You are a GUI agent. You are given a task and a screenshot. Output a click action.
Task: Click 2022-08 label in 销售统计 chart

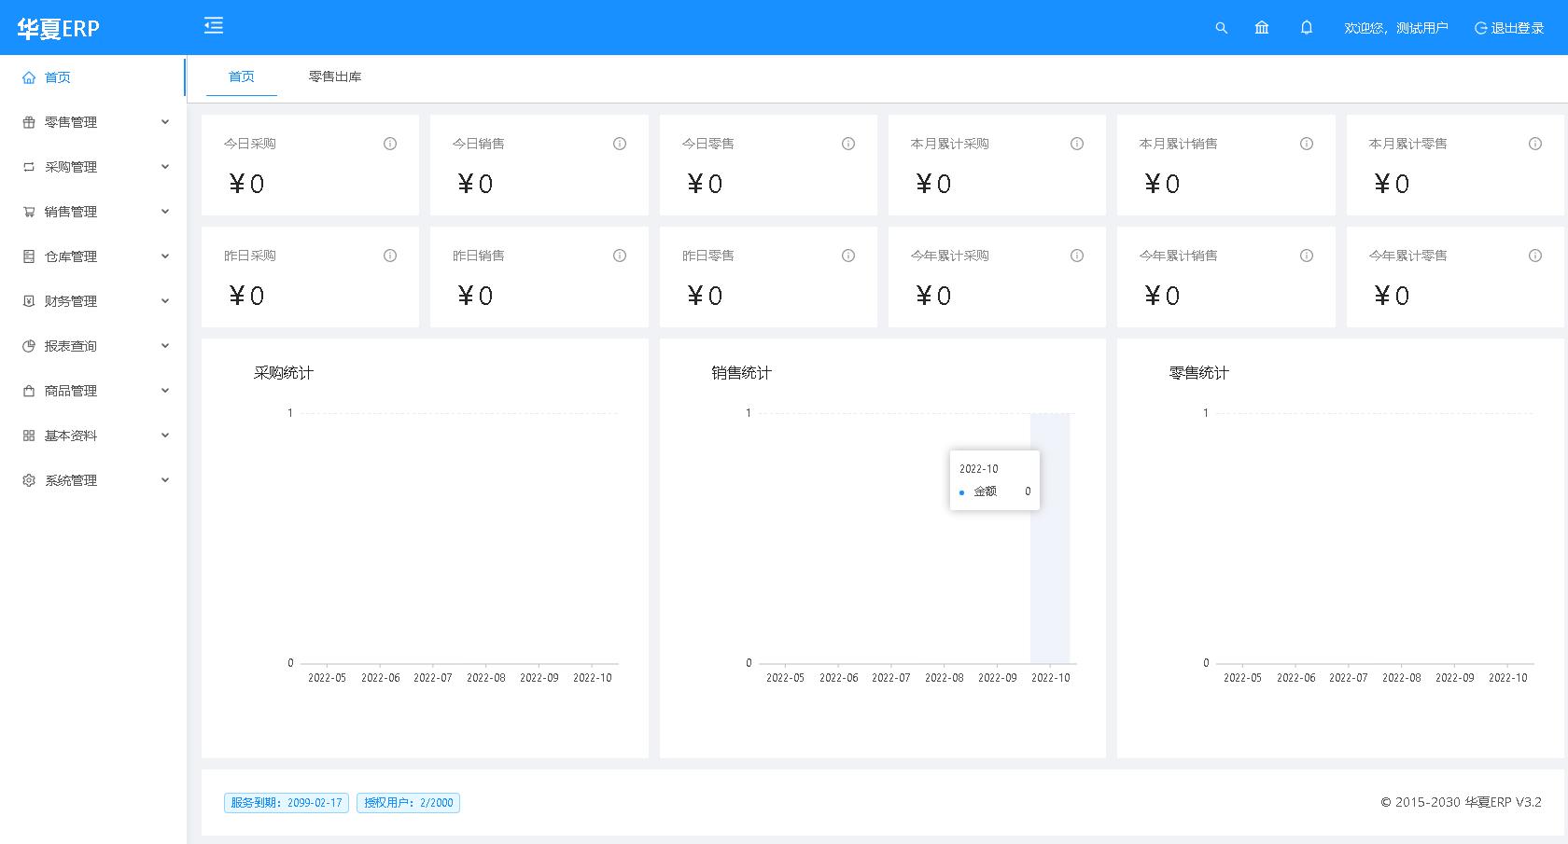click(945, 678)
